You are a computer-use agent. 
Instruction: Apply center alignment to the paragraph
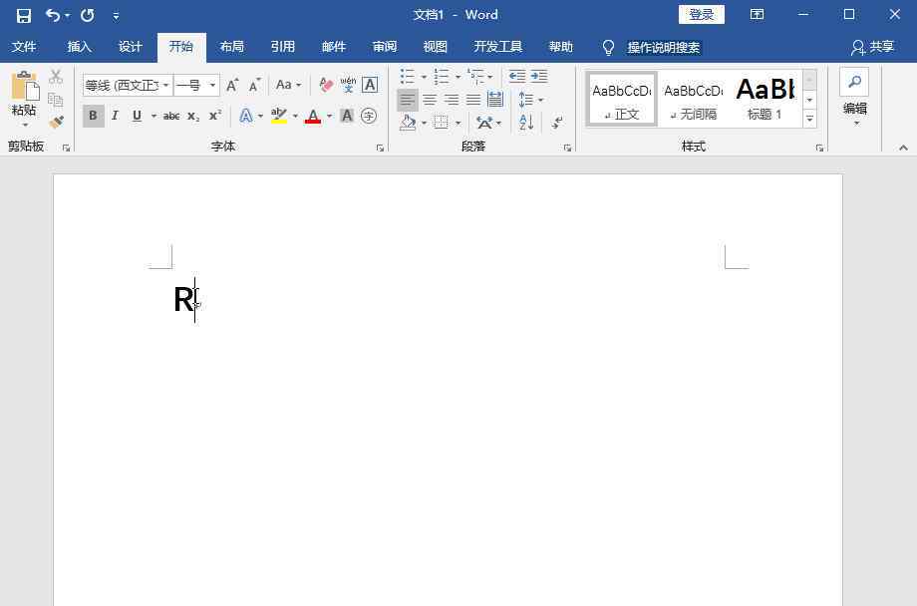[430, 100]
